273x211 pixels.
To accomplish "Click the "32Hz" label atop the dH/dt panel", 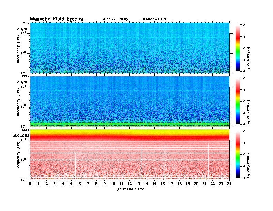I will point(26,23).
